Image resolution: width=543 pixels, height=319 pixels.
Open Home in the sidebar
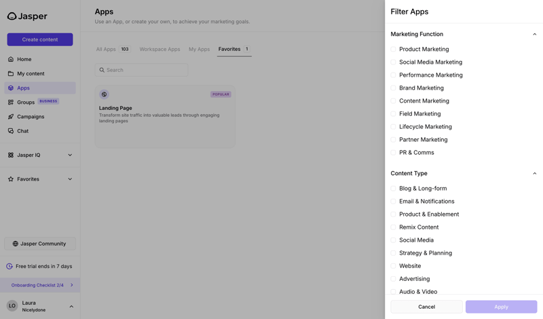[x=40, y=59]
